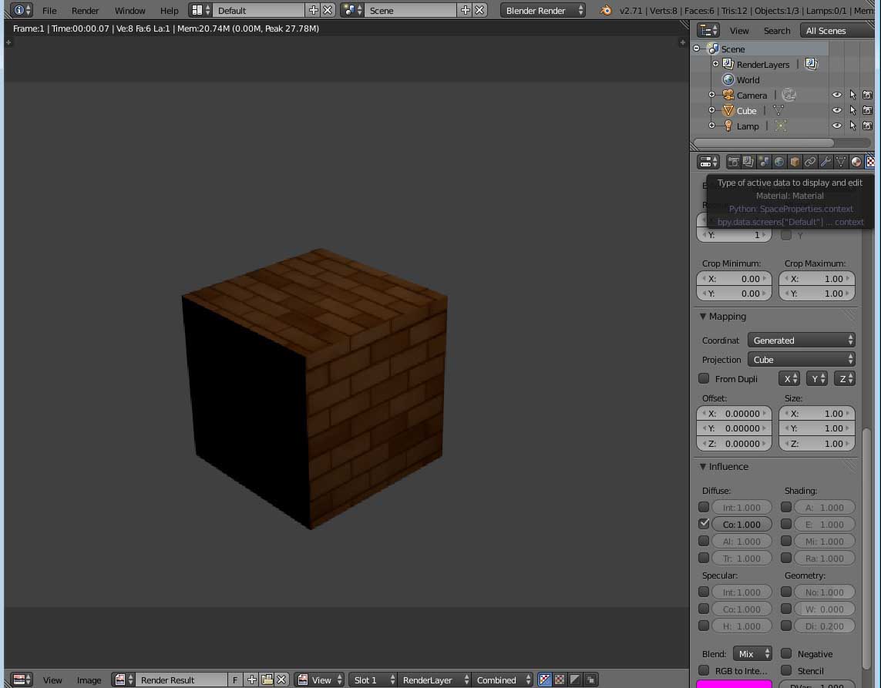This screenshot has height=688, width=881.
Task: Enable the Negative checkbox
Action: (786, 653)
